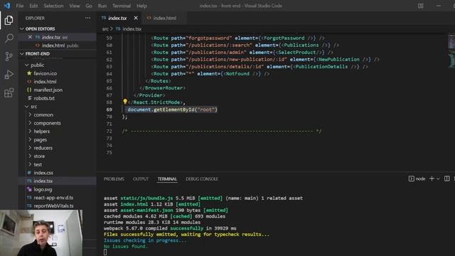This screenshot has width=455, height=256.
Task: Open the Run and Debug view
Action: coord(9,75)
